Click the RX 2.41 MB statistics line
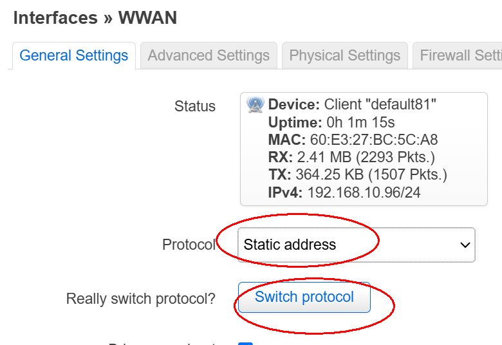Viewport: 502px width, 345px height. click(x=351, y=157)
